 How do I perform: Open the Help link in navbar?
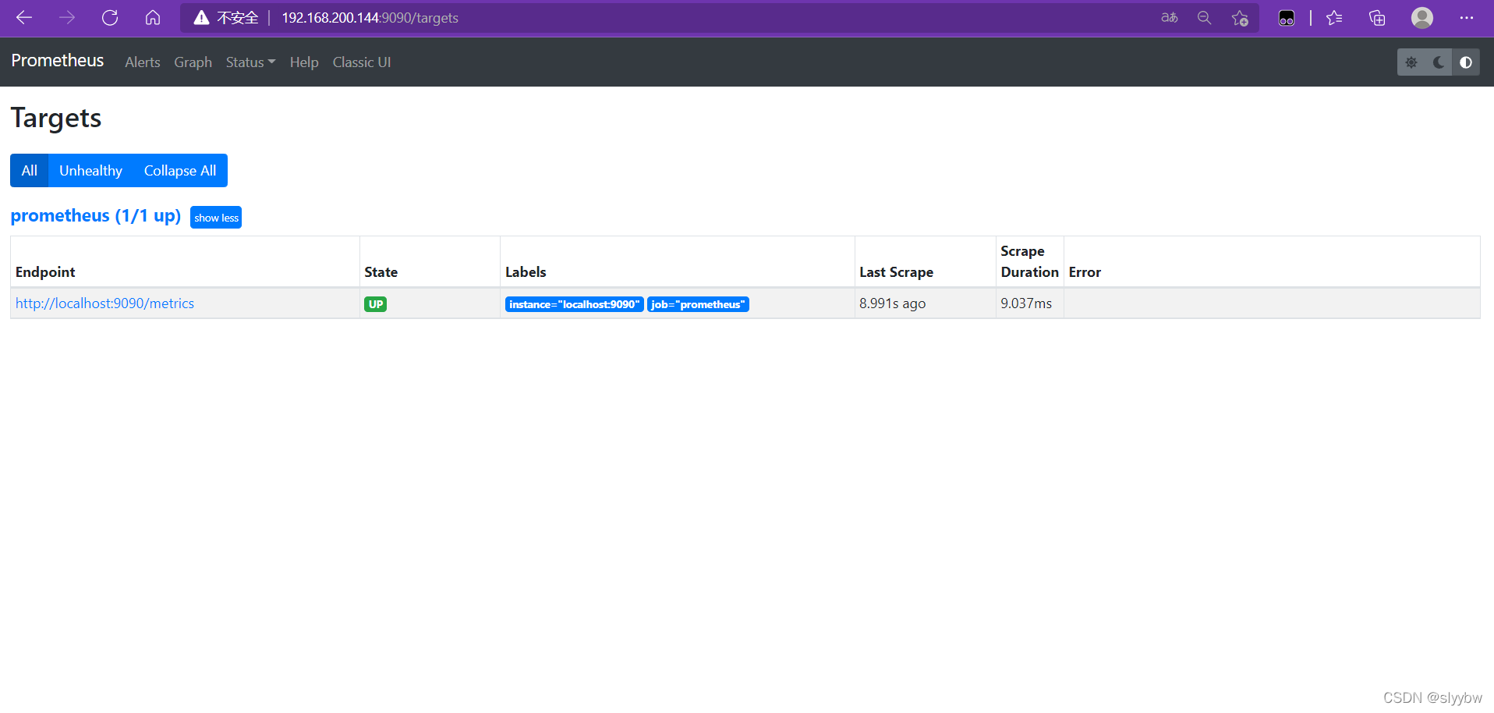[x=304, y=62]
